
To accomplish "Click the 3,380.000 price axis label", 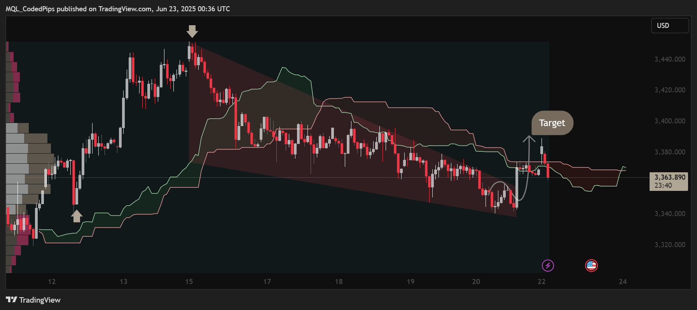I will point(670,152).
